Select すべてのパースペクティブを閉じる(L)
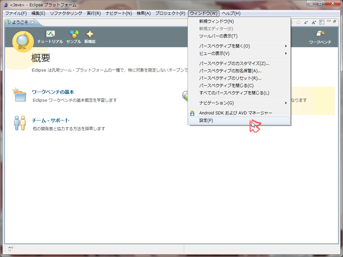This screenshot has width=343, height=257. (x=239, y=93)
